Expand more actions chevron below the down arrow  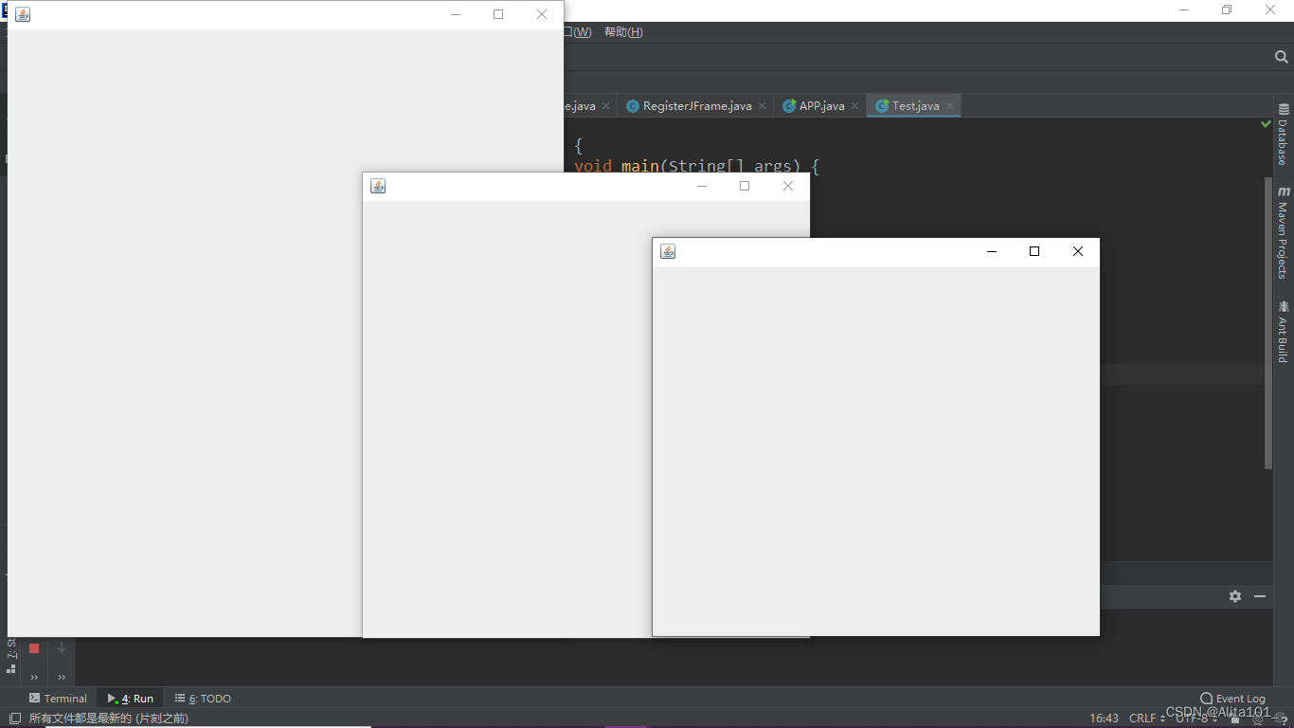(x=62, y=677)
